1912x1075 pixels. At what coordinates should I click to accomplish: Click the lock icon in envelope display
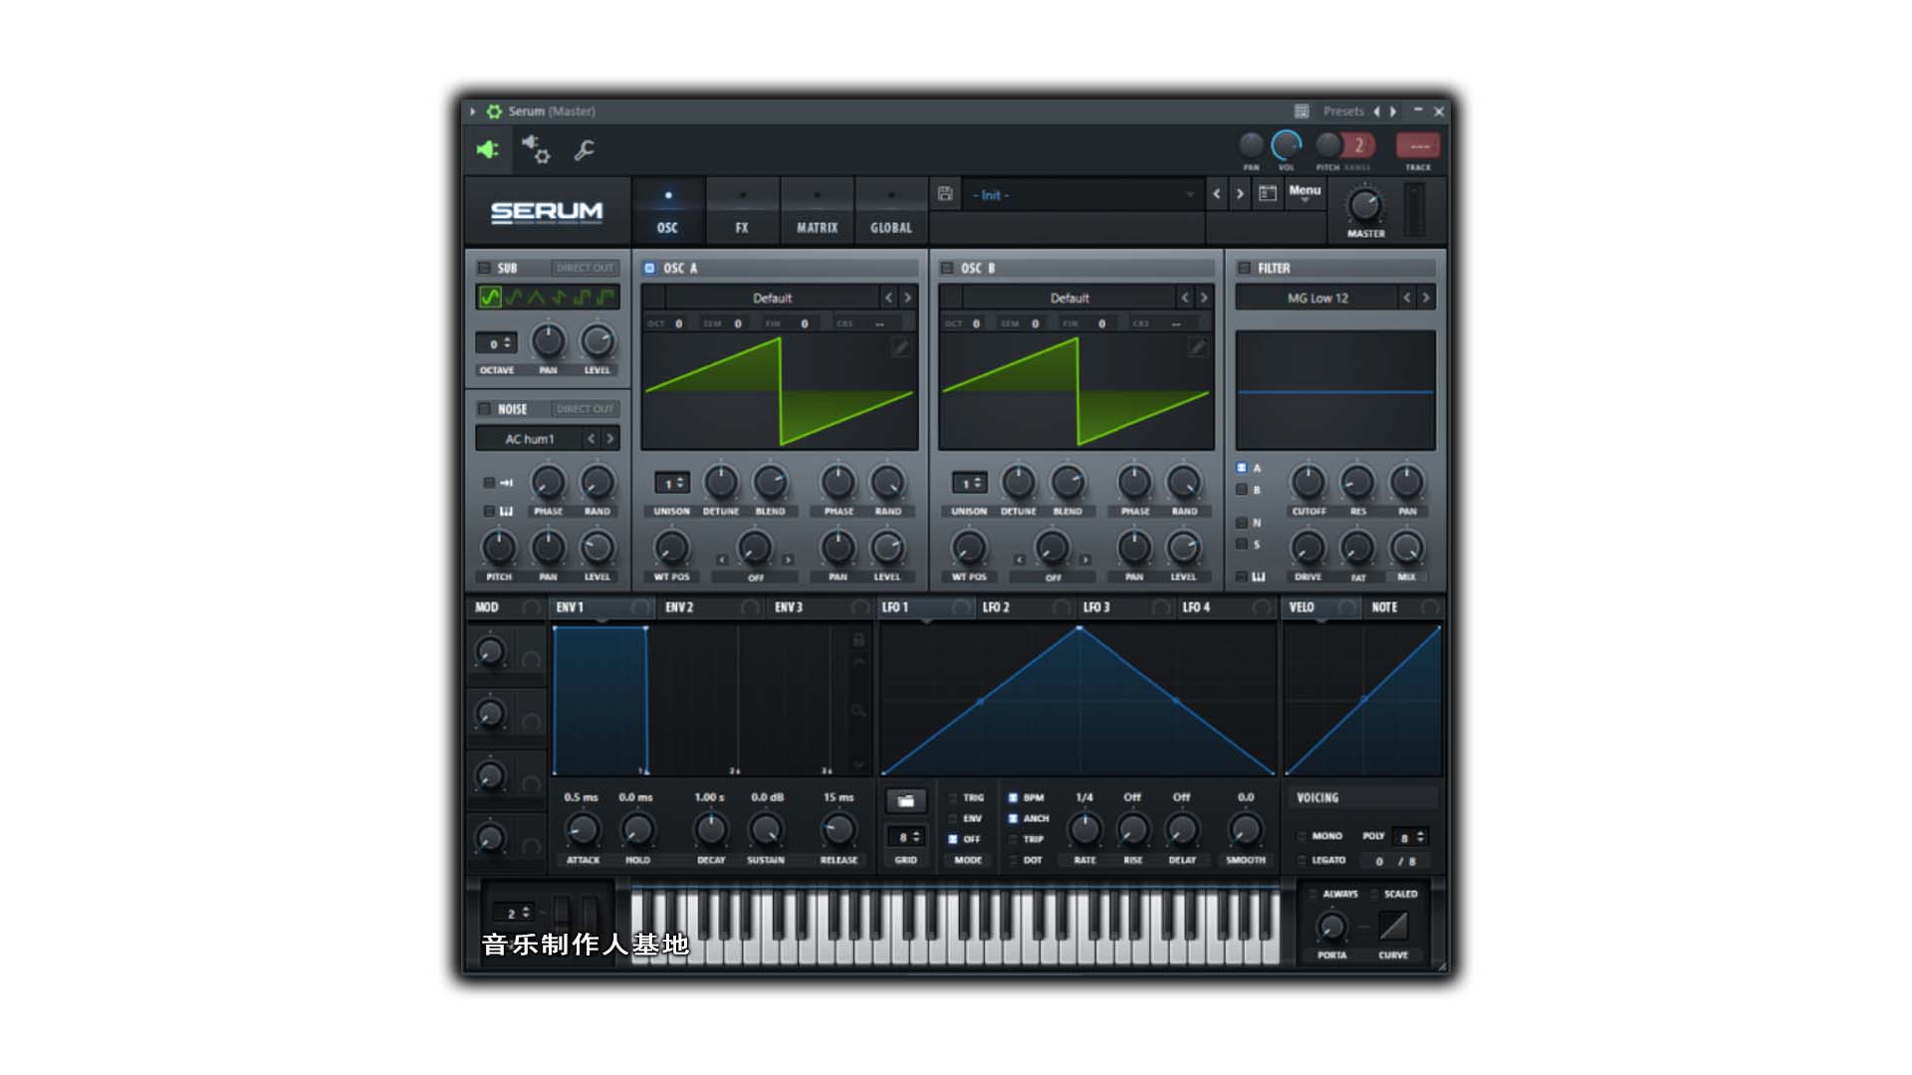(858, 639)
